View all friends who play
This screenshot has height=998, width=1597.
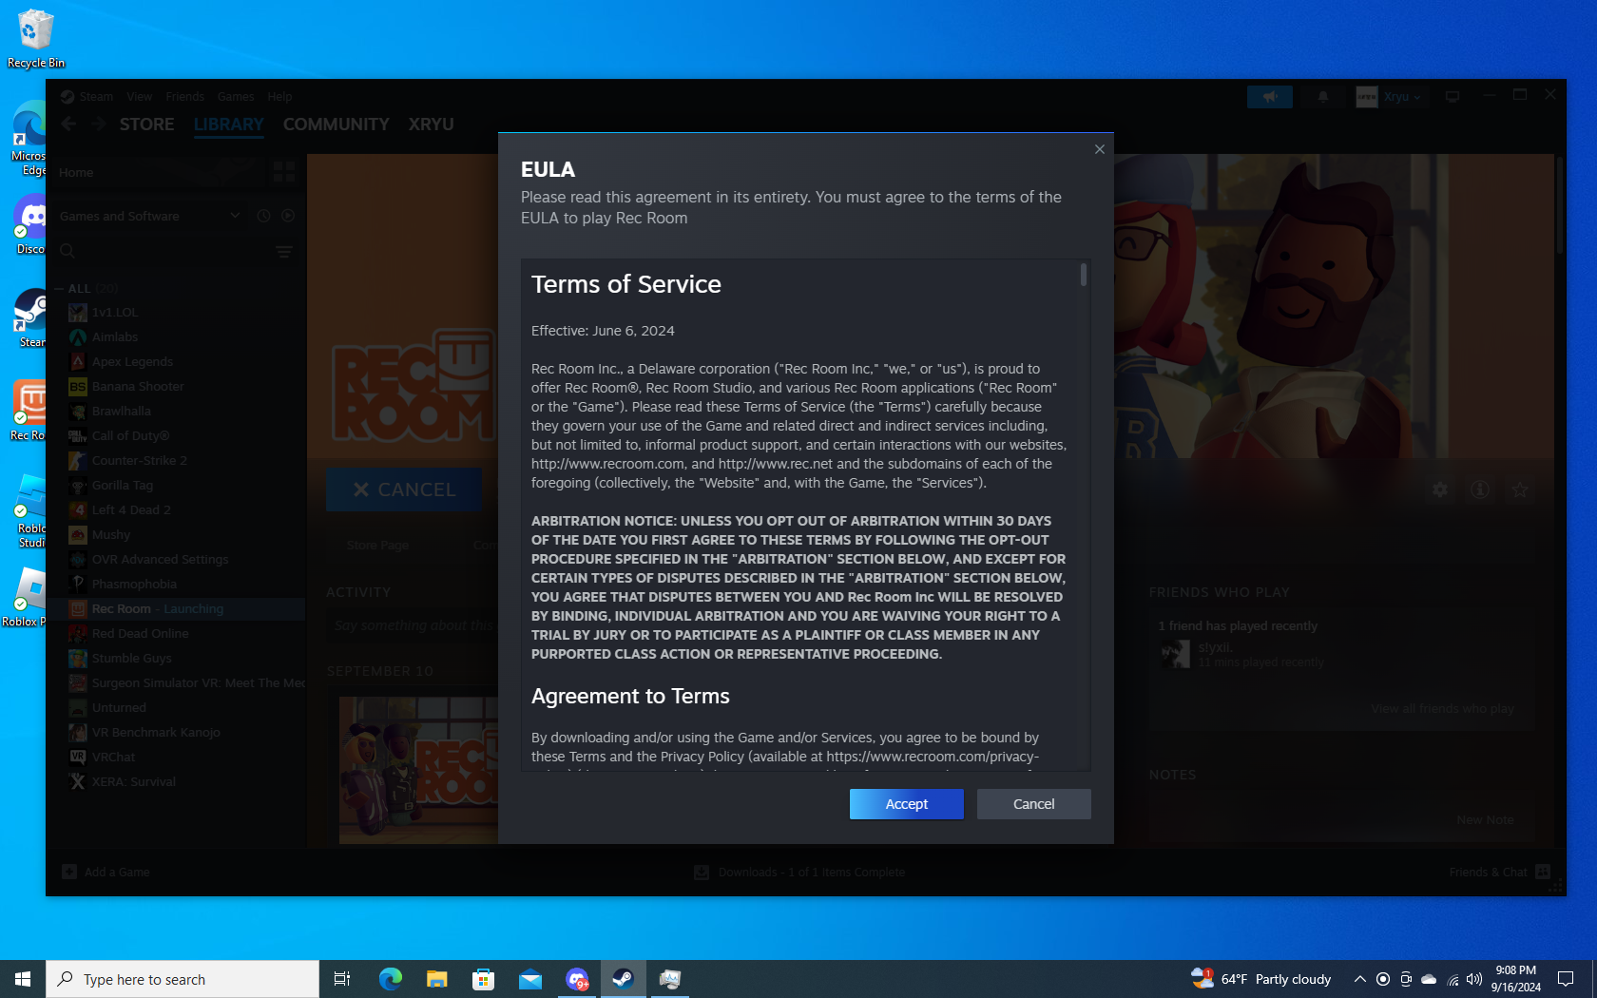[x=1442, y=709]
